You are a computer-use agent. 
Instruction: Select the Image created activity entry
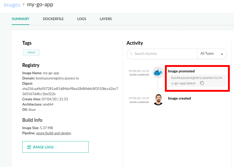pyautogui.click(x=179, y=98)
